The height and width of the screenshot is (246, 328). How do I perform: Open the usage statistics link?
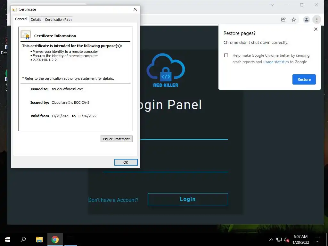tap(276, 62)
